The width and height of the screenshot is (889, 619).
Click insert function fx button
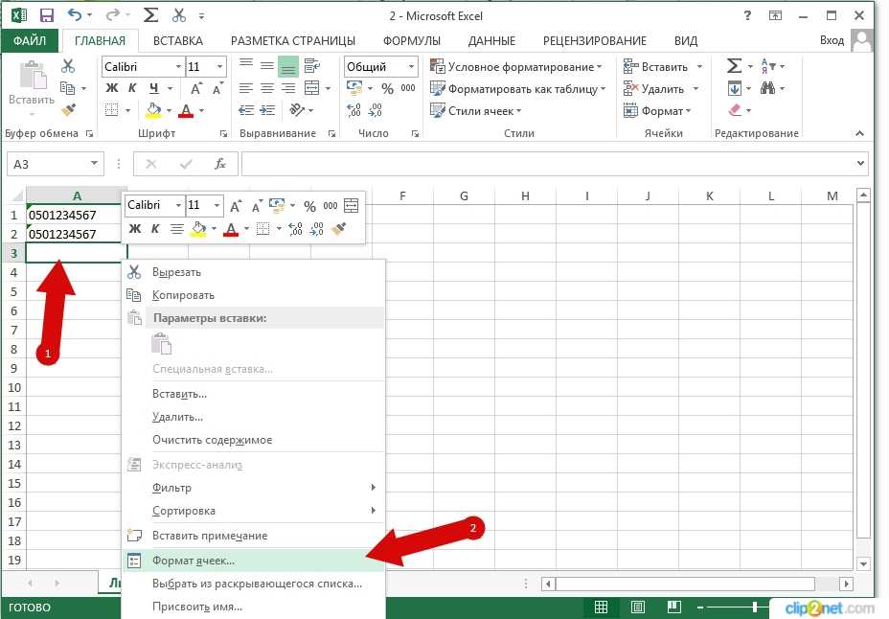(220, 164)
